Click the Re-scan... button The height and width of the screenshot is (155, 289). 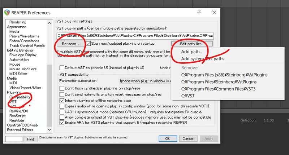pos(70,44)
